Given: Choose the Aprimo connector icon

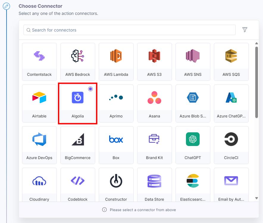Looking at the screenshot, I should 116,98.
